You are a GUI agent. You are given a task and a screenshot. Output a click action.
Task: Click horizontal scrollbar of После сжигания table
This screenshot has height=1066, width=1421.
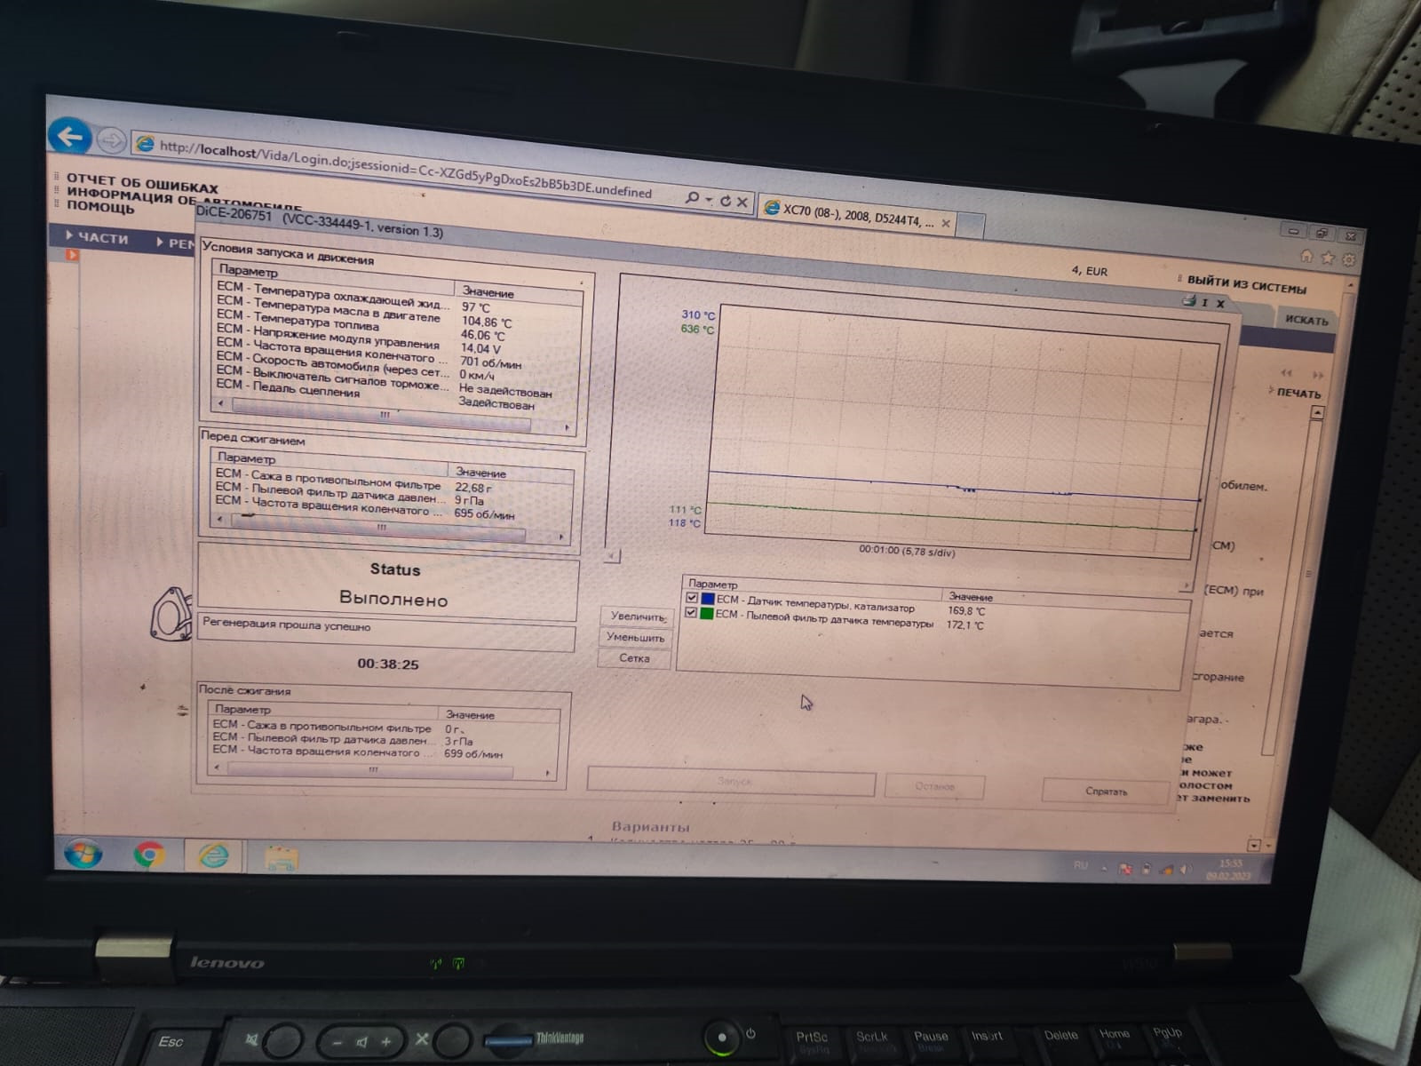(x=370, y=770)
